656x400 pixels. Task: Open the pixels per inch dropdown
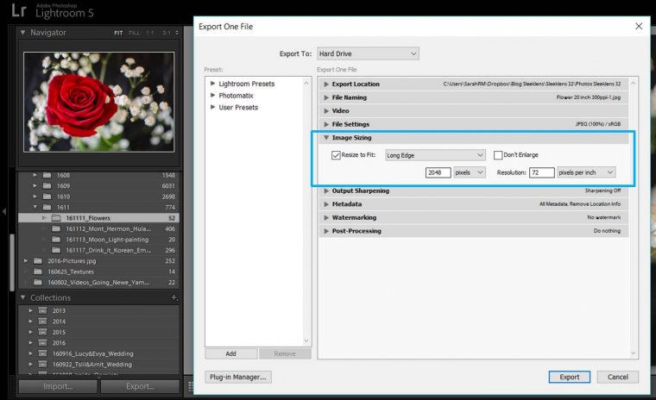pos(586,172)
